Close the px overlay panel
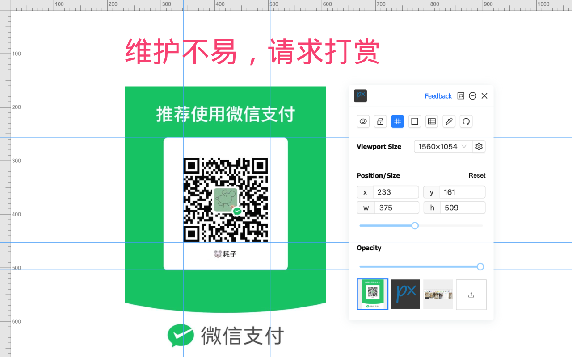572x357 pixels. 484,96
